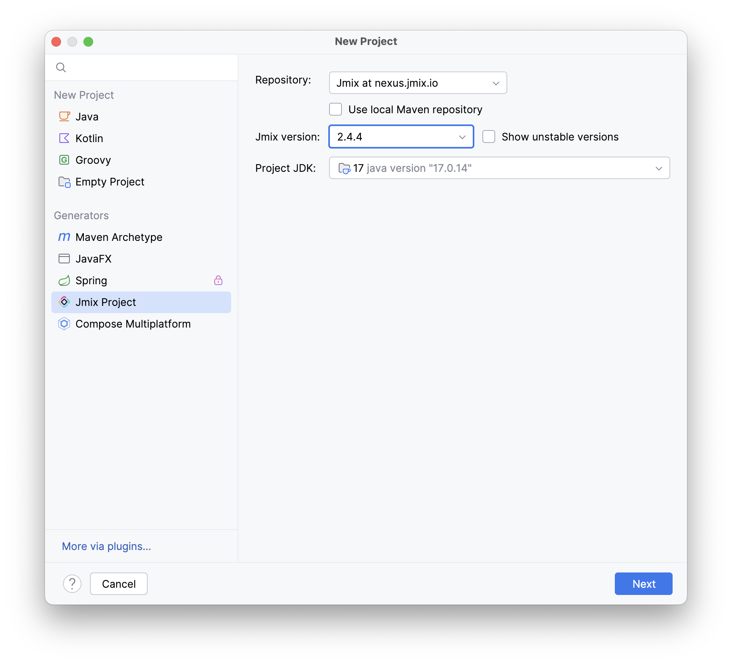The image size is (732, 664).
Task: Open the Project JDK dropdown
Action: click(x=499, y=168)
